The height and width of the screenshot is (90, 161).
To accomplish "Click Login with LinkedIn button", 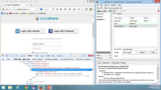I will point(30,31).
